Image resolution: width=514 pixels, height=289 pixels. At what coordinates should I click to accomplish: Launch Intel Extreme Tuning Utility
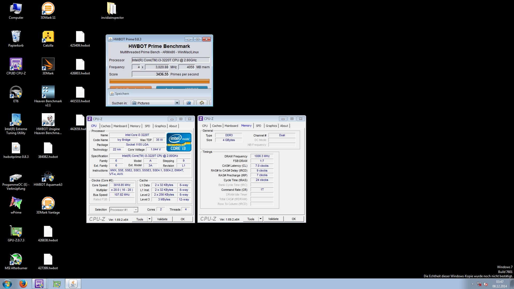coord(16,124)
